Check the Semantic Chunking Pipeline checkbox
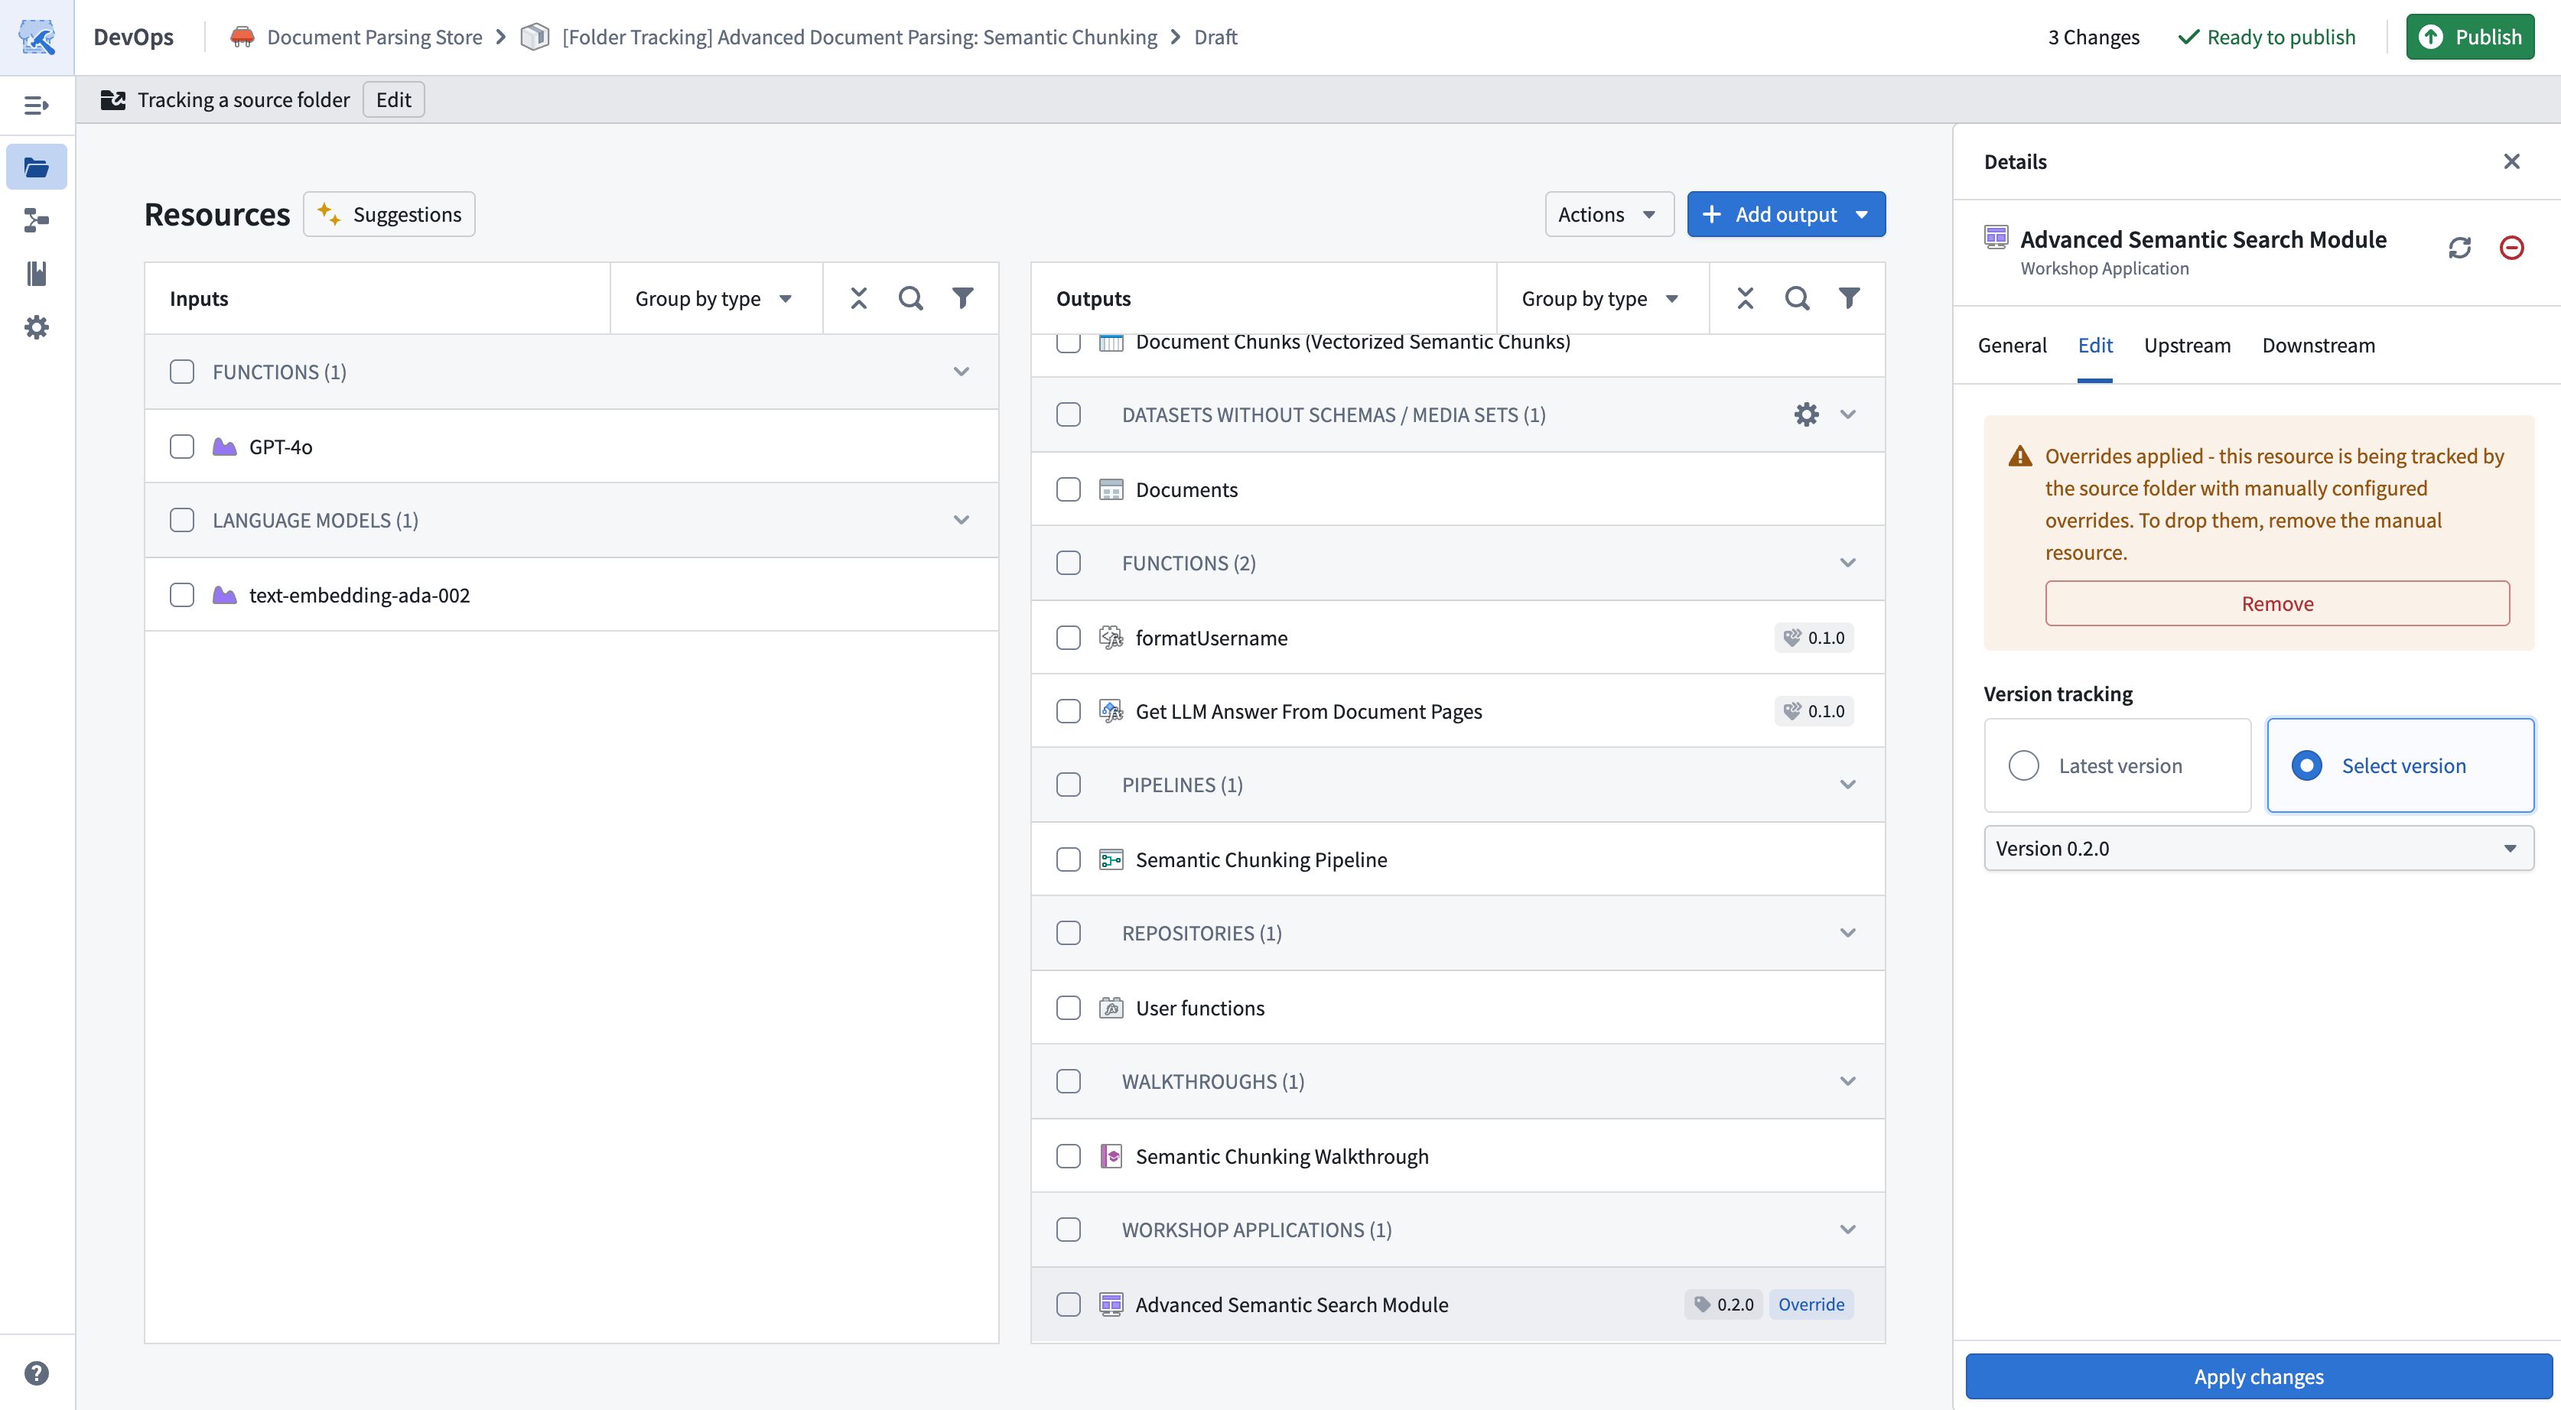 point(1068,859)
